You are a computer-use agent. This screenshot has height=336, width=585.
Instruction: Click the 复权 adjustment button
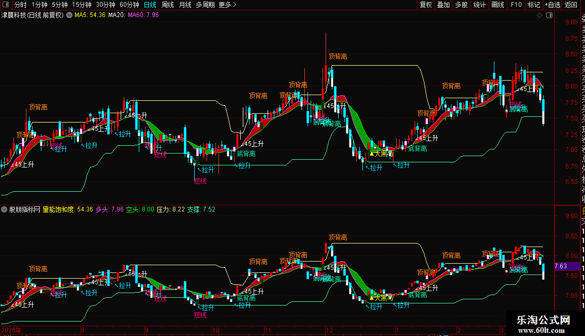[x=426, y=5]
